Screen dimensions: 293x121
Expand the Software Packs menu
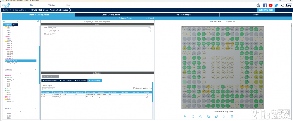pyautogui.click(x=124, y=18)
